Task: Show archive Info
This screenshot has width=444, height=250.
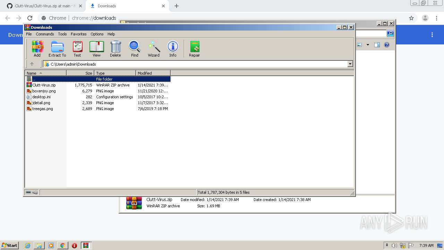Action: tap(173, 49)
